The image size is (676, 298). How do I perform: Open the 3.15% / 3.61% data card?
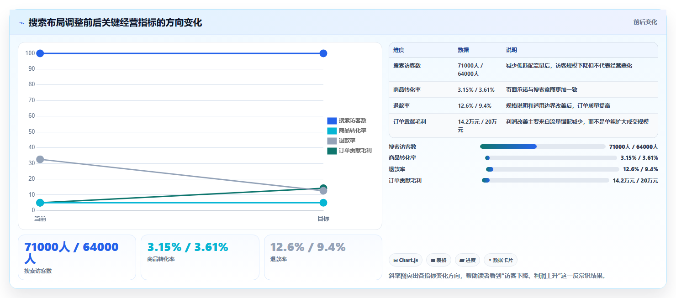coord(200,257)
